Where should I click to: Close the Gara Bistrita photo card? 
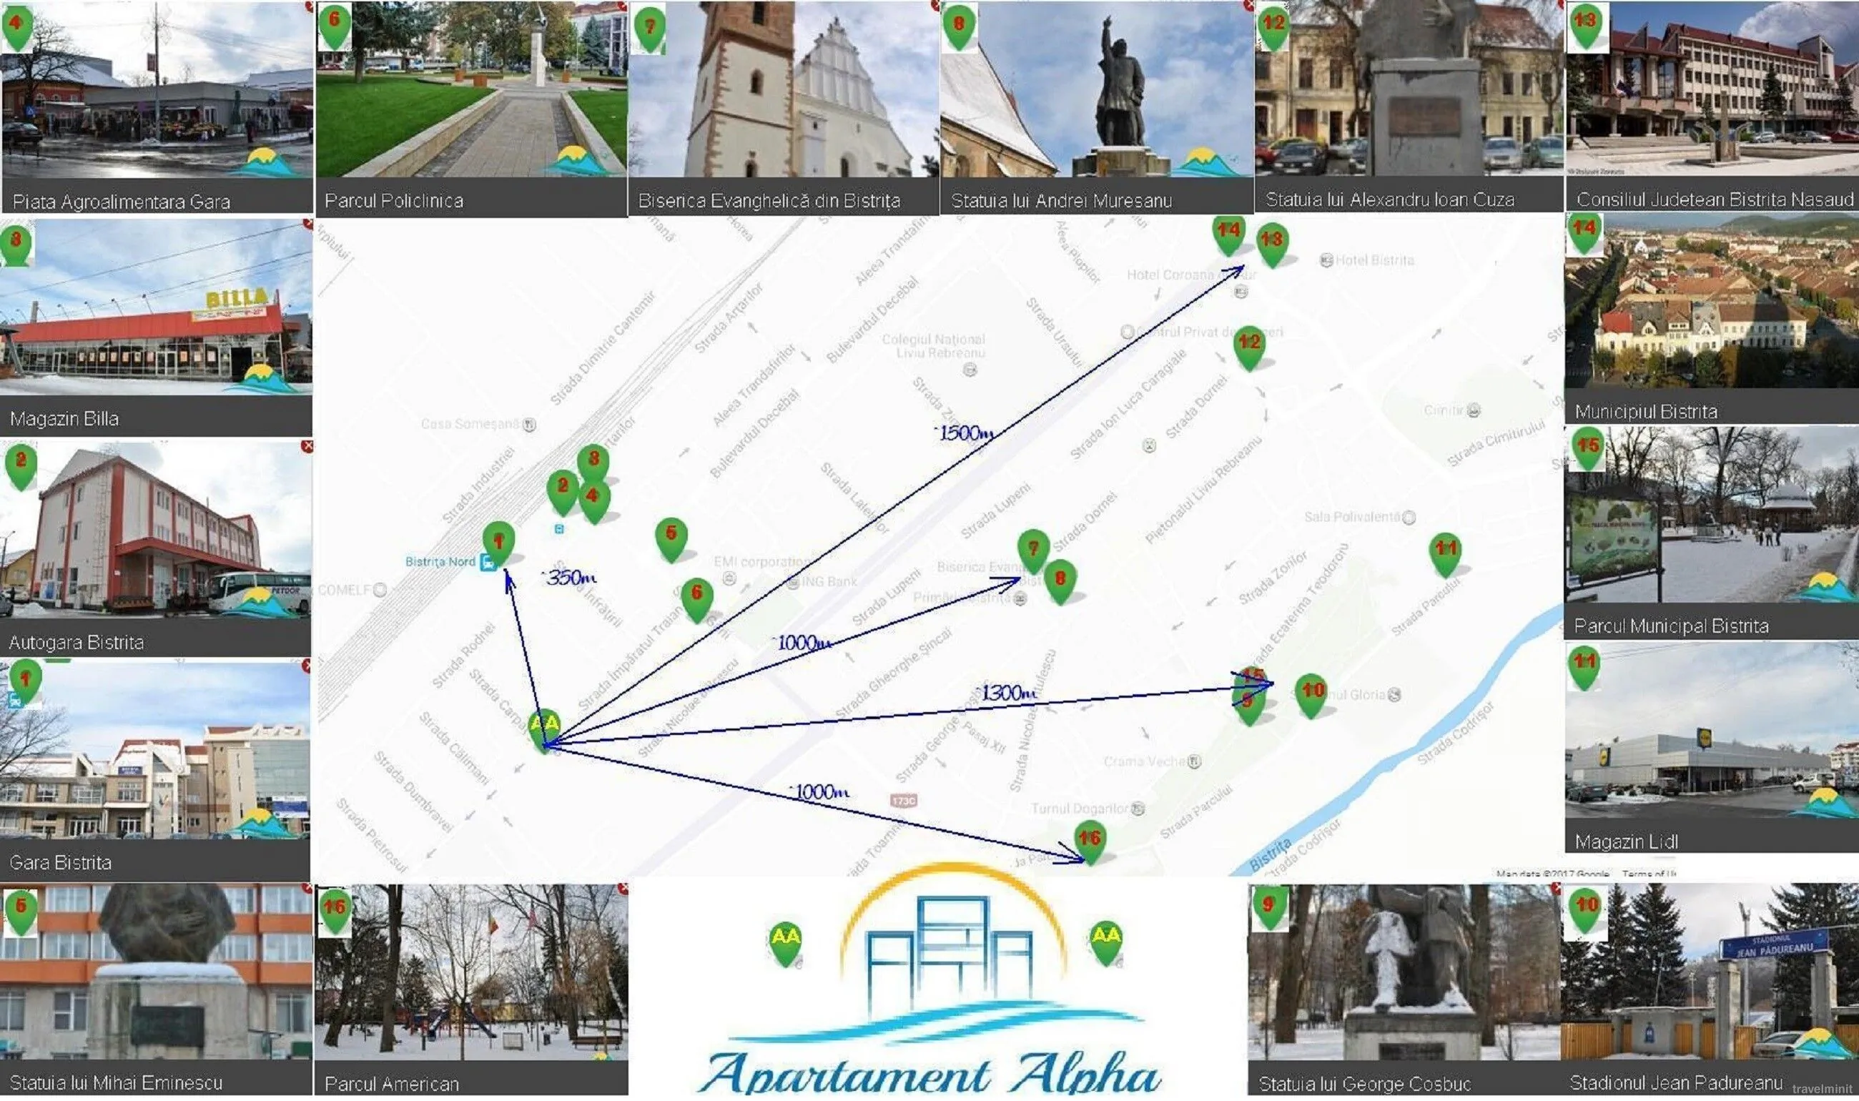pos(307,667)
